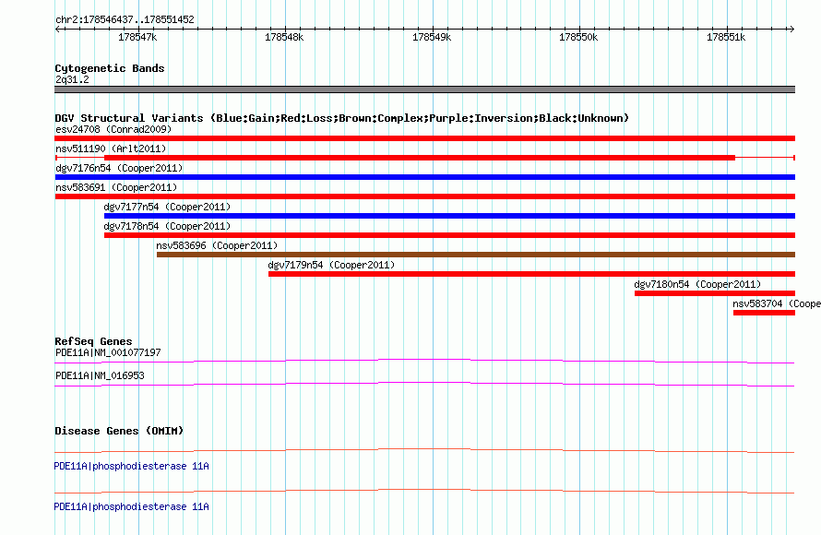Viewport: 821px width, 535px height.
Task: Click the esv24708 (Conrad2009) label
Action: (x=113, y=129)
